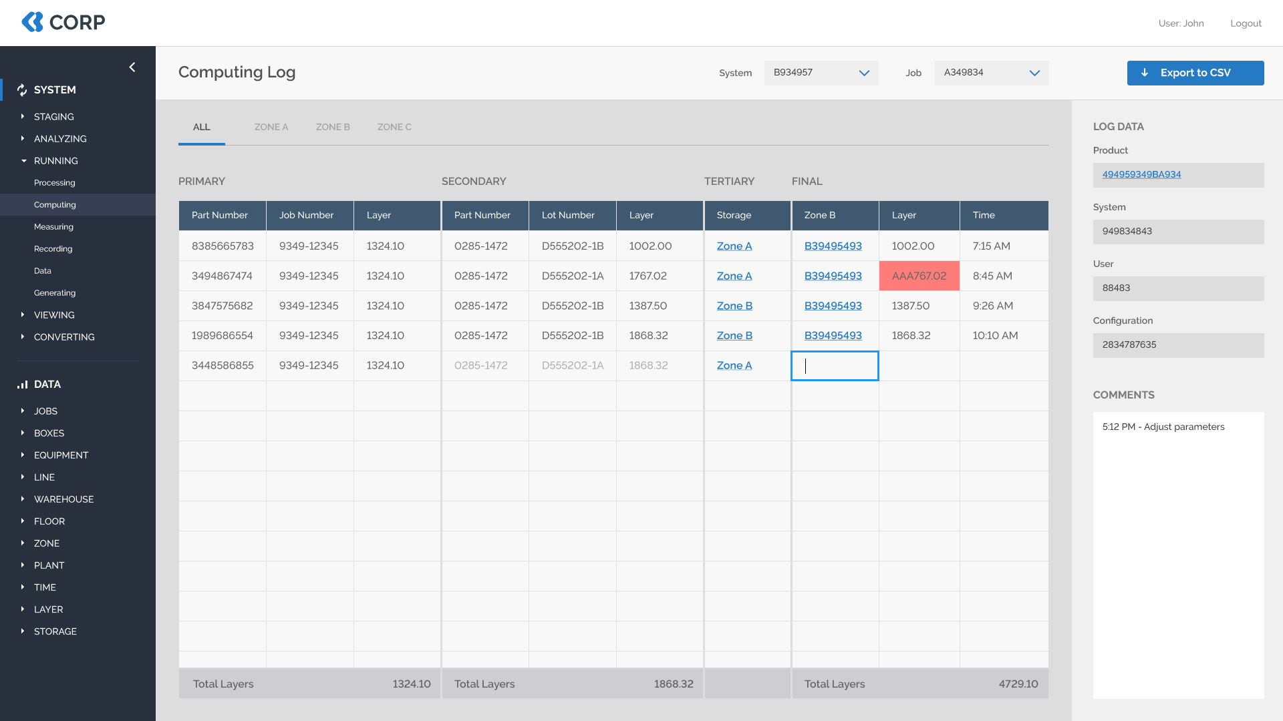This screenshot has height=721, width=1283.
Task: Click the DATA bar chart icon
Action: click(23, 385)
